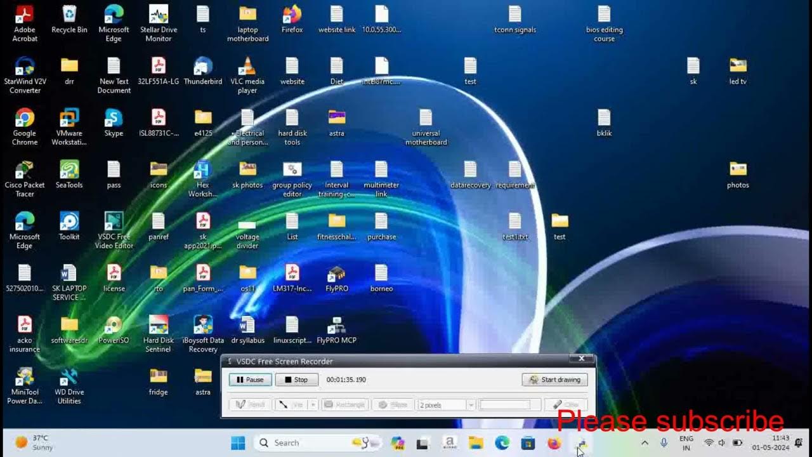Open the Windows Start menu

pyautogui.click(x=238, y=443)
